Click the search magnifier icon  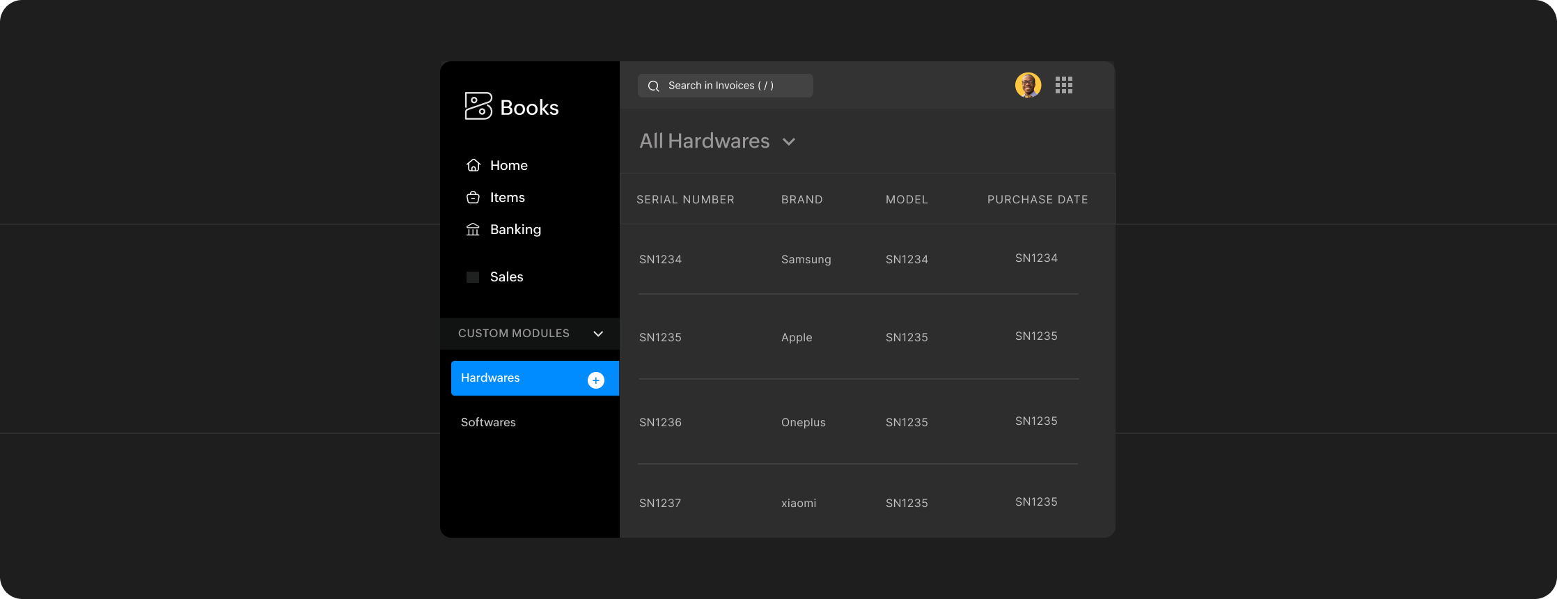(x=654, y=86)
